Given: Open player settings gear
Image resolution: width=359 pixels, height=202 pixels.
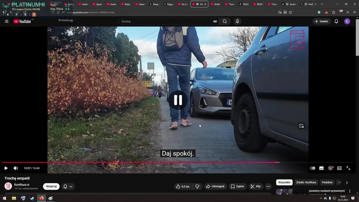Looking at the screenshot, I should click(330, 168).
